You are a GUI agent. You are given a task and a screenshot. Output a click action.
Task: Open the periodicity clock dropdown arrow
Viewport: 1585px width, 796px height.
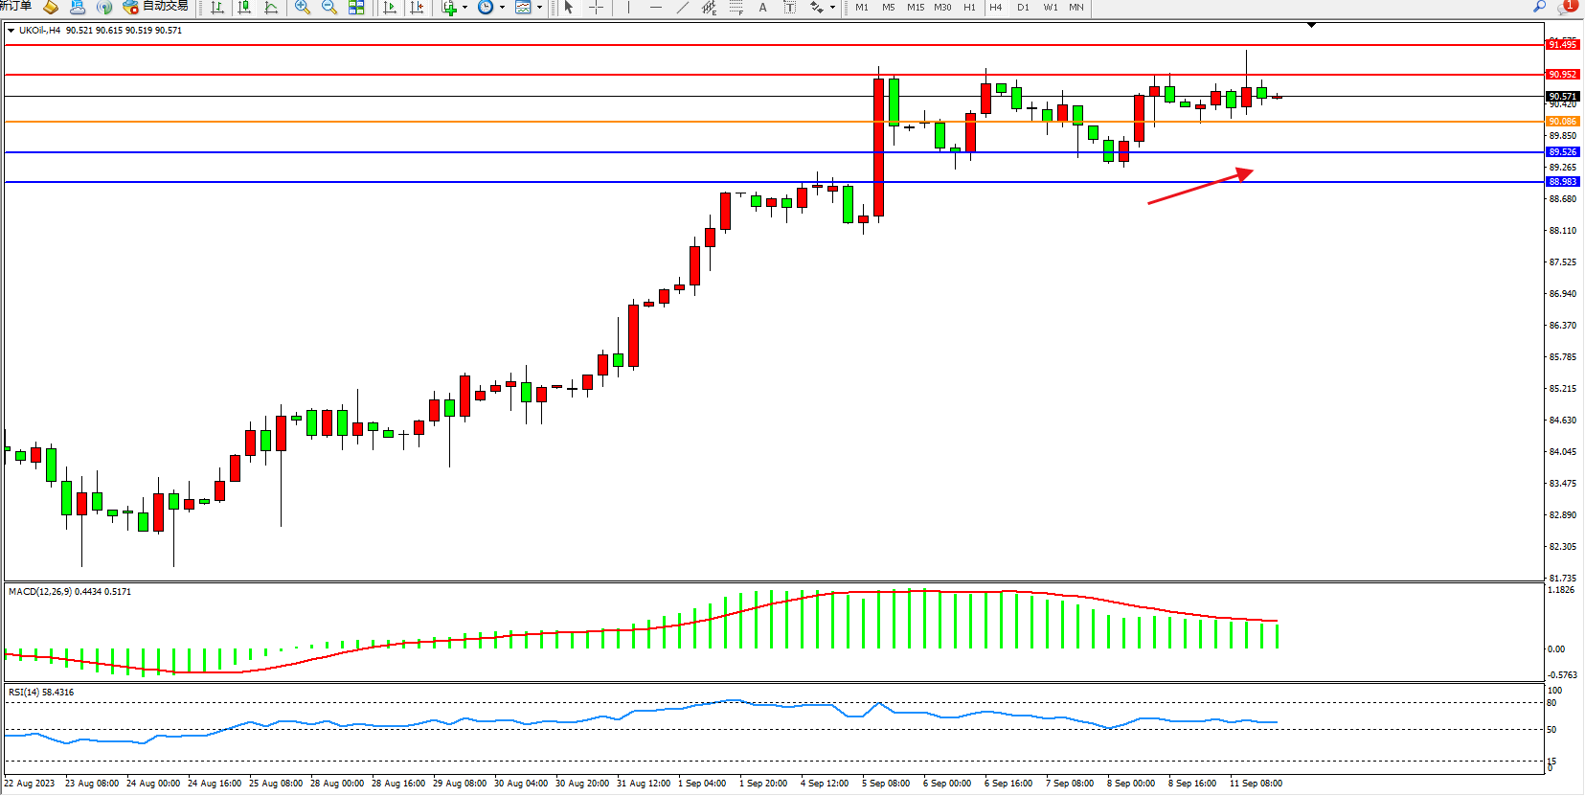coord(502,8)
